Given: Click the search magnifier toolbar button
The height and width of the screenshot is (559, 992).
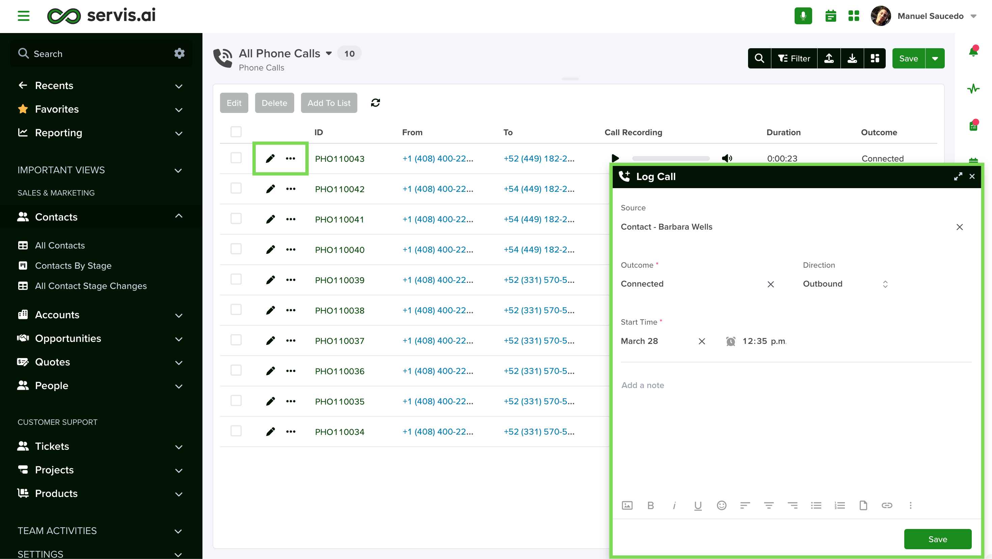Looking at the screenshot, I should tap(760, 58).
